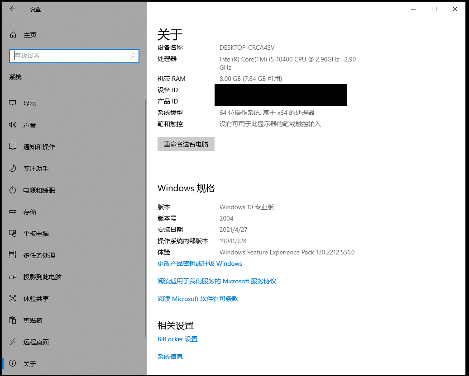Click the remote desktop icon for 远程桌面
Screen dimensions: 469x376
coord(13,342)
